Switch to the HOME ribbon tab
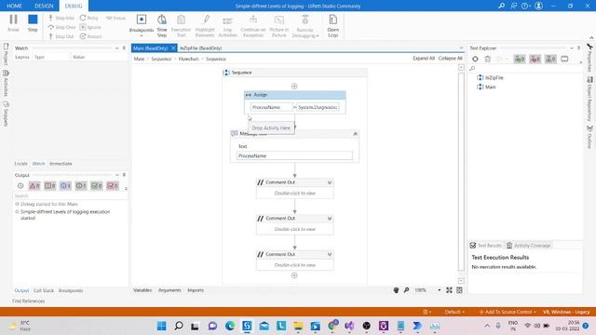This screenshot has width=596, height=335. tap(15, 6)
